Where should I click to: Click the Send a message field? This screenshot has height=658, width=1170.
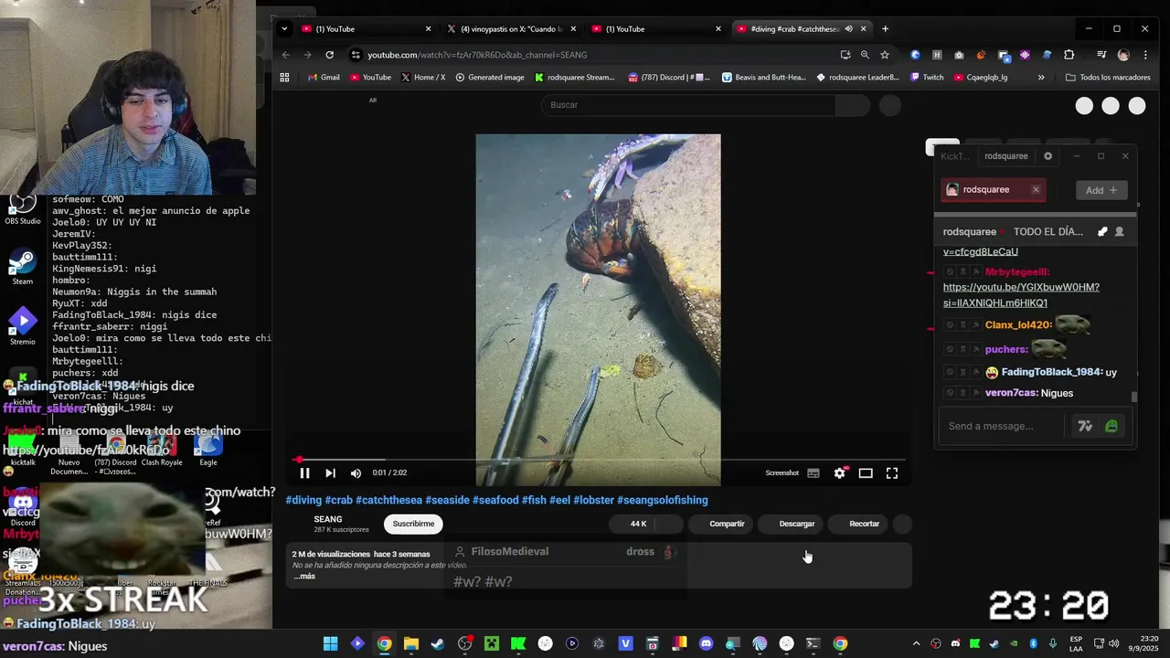[x=1003, y=426]
